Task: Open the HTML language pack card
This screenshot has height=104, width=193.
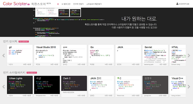Action: click(178, 55)
